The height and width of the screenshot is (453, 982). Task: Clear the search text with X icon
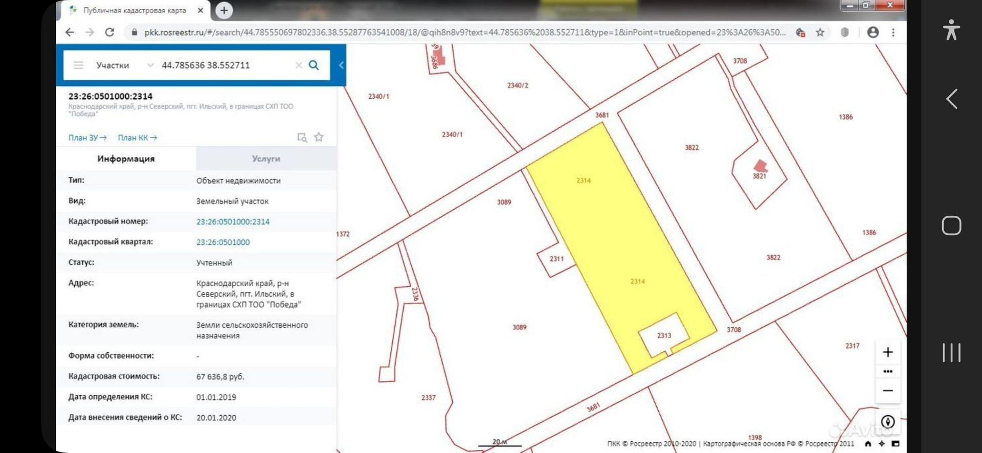(x=299, y=65)
